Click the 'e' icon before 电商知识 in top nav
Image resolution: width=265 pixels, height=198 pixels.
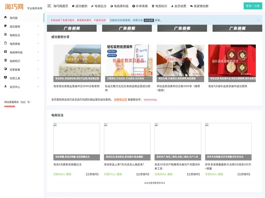[153, 6]
